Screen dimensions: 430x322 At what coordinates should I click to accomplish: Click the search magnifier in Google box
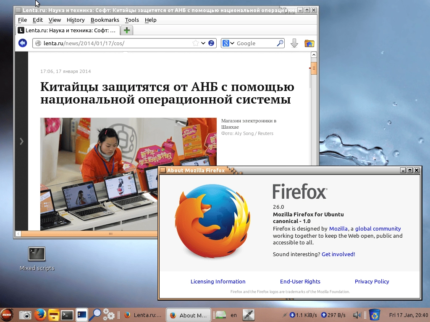[x=280, y=43]
